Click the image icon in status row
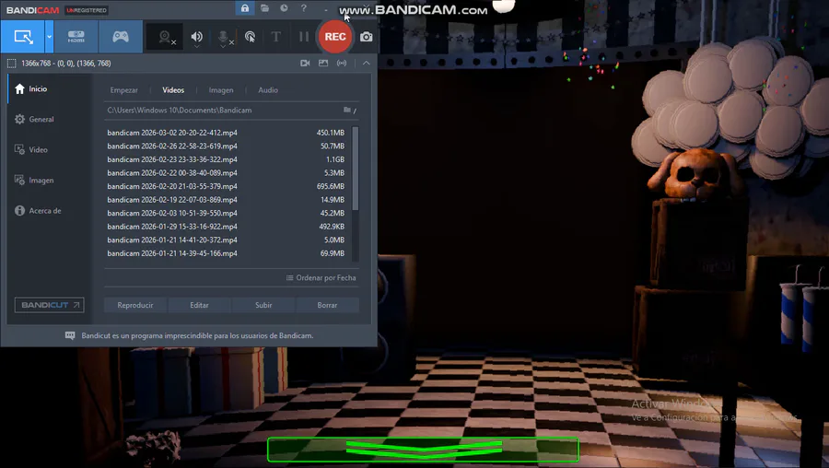829x468 pixels. pos(323,63)
